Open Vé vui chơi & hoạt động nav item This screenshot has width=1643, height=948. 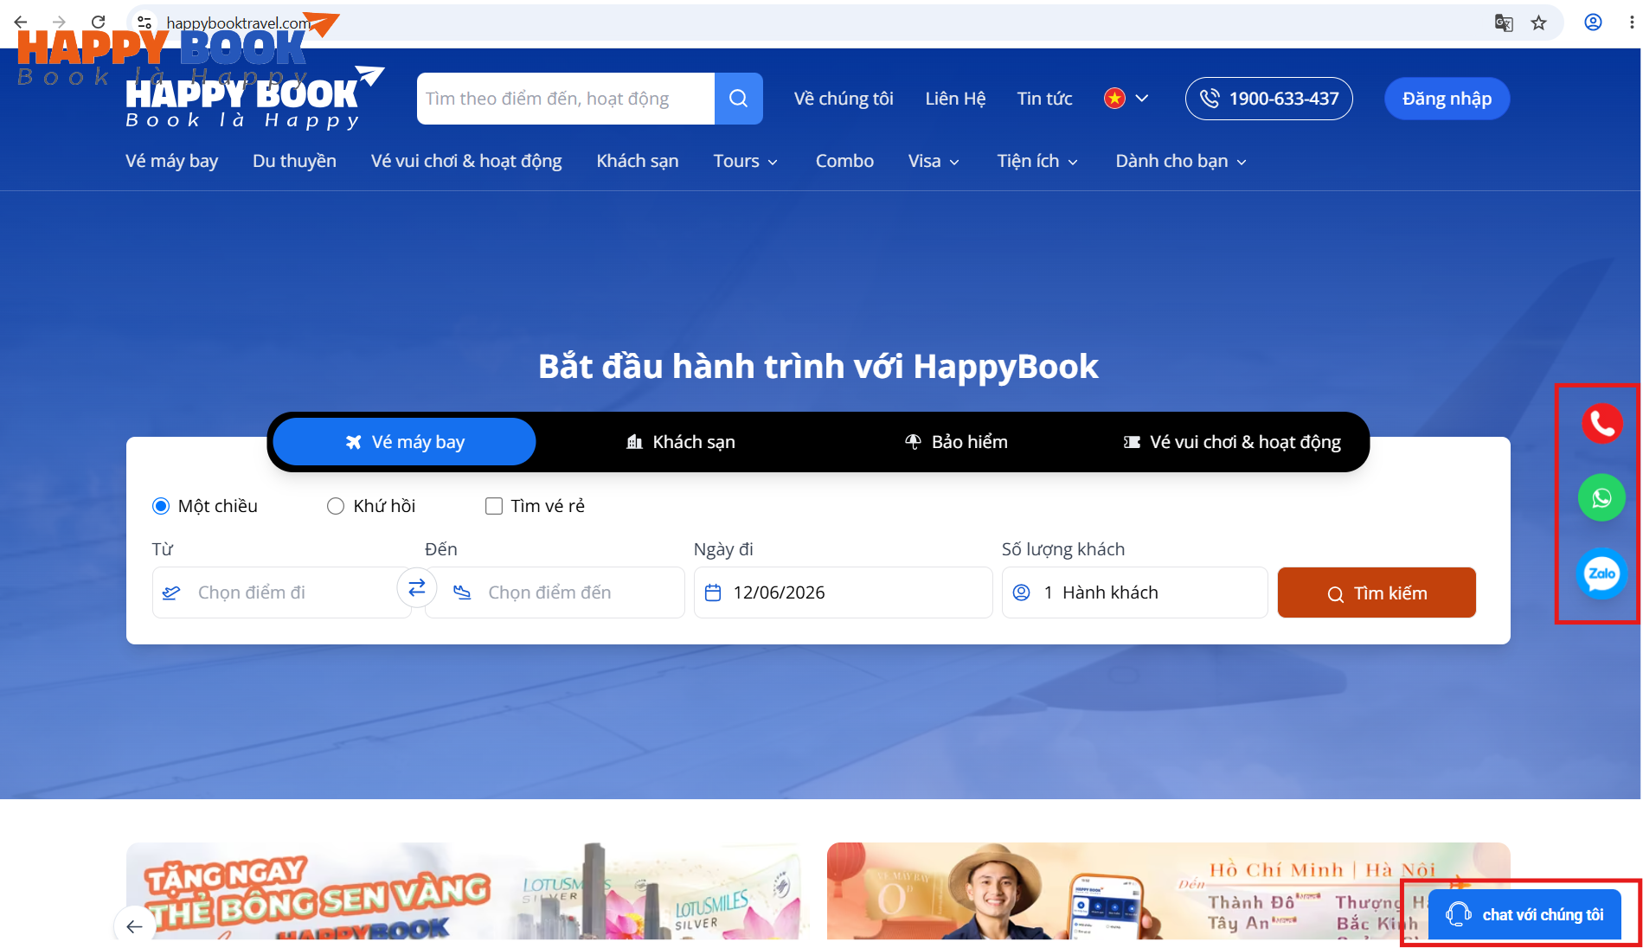(x=466, y=161)
